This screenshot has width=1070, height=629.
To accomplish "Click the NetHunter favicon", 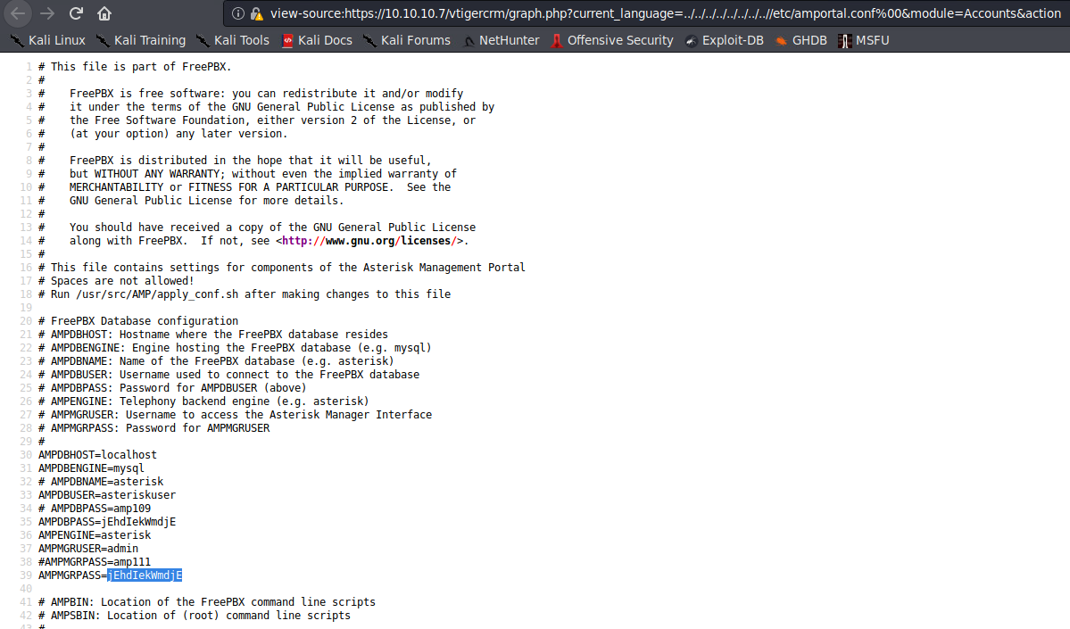I will 469,41.
